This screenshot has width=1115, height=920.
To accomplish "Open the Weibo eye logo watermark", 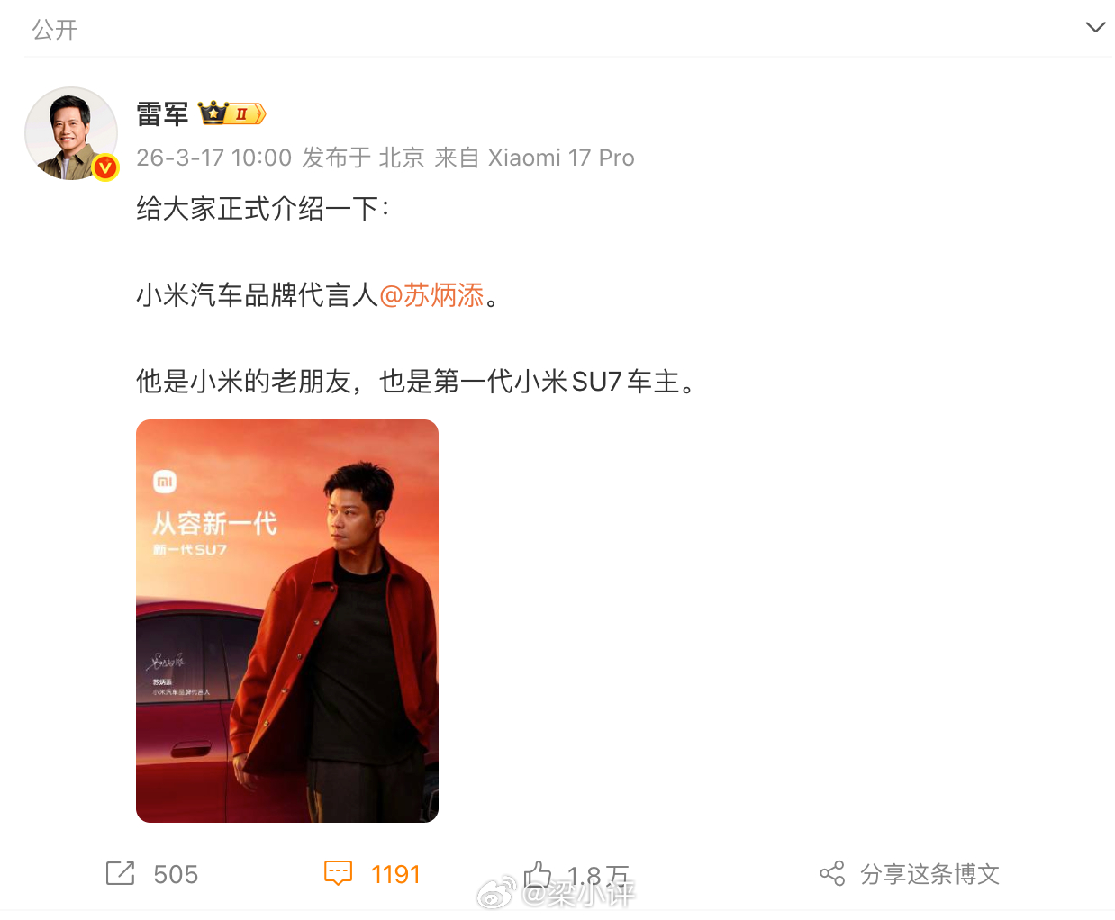I will coord(494,895).
